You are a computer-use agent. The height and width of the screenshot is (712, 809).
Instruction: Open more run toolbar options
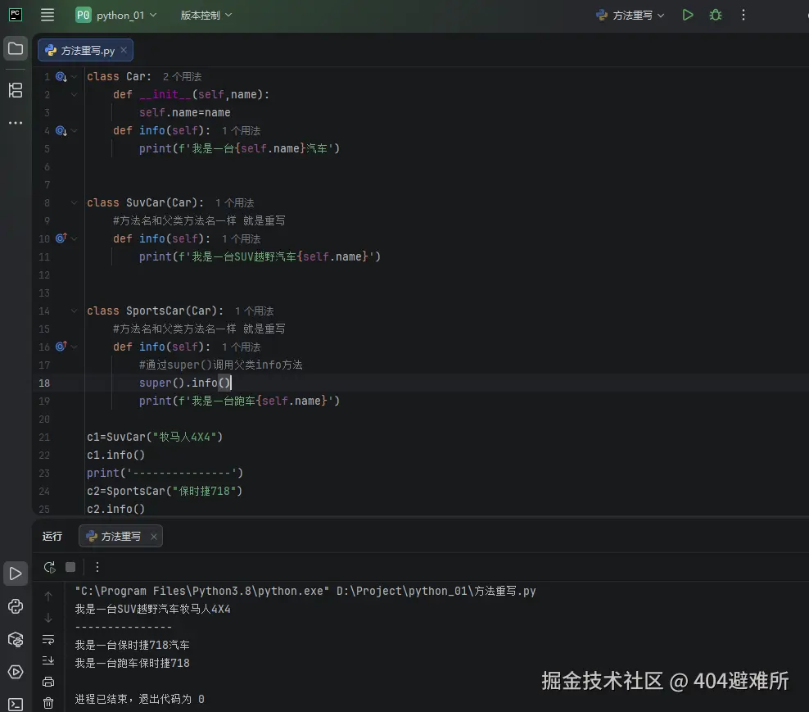tap(97, 567)
